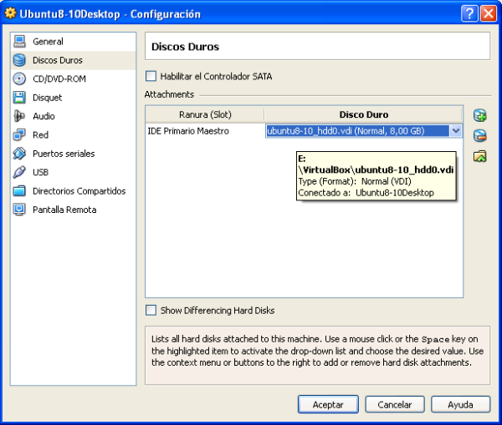Viewport: 502px width, 425px height.
Task: Click the Ayuda help button
Action: point(461,404)
